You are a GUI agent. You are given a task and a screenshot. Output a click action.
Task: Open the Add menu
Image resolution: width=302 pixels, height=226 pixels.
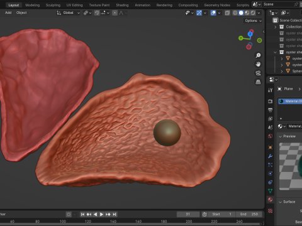(x=8, y=13)
